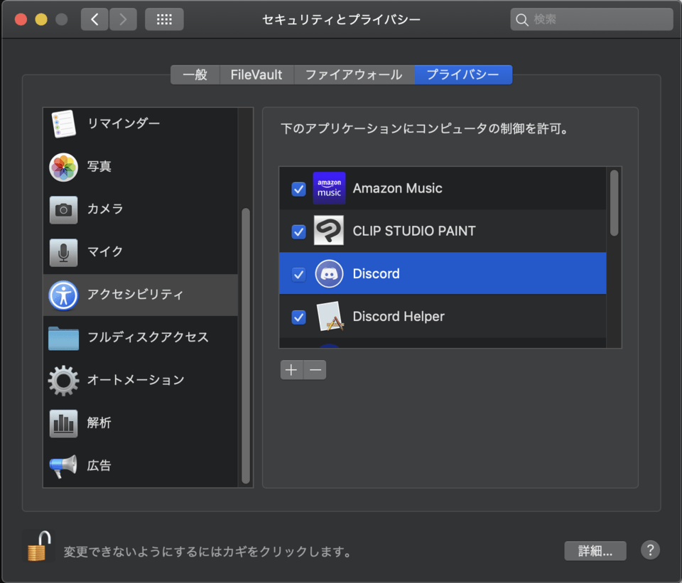The width and height of the screenshot is (682, 583).
Task: Toggle the CLIP STUDIO PAINT checkbox
Action: pyautogui.click(x=299, y=231)
